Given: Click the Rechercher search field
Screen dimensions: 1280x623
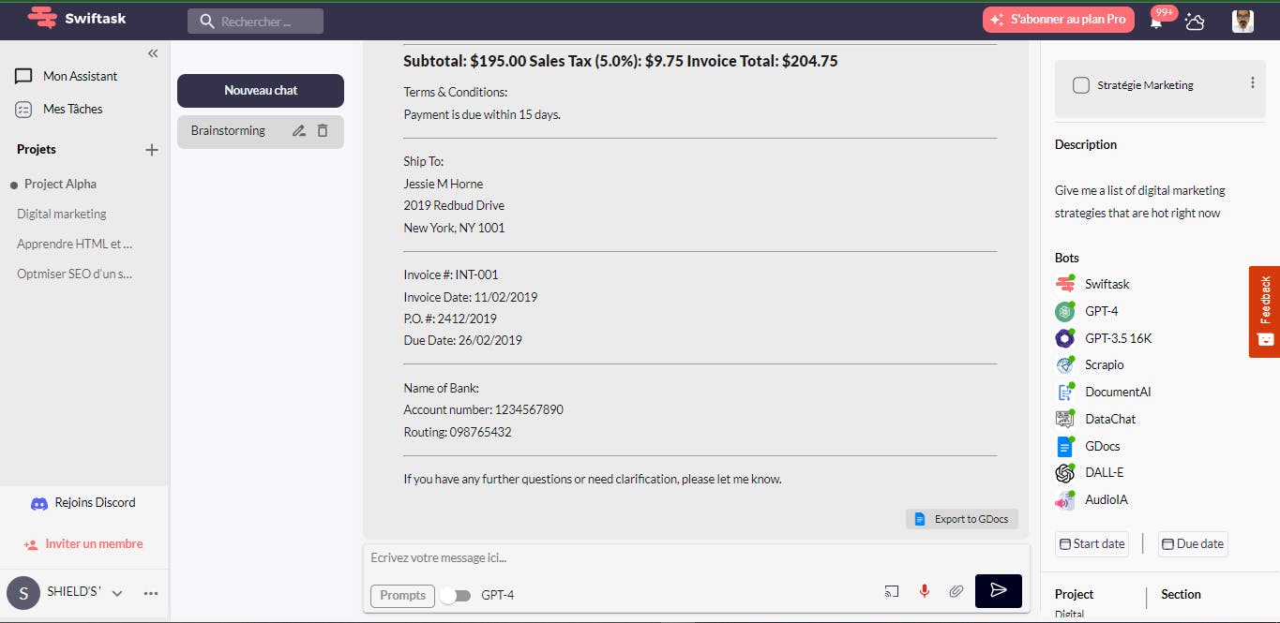Looking at the screenshot, I should pos(255,21).
